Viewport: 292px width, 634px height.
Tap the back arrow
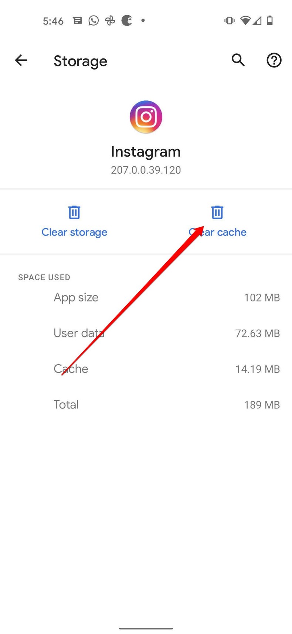click(21, 60)
